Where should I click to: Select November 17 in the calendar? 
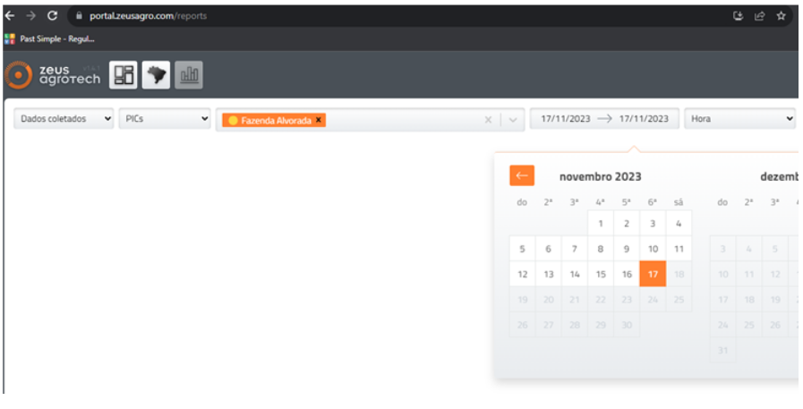coord(653,274)
